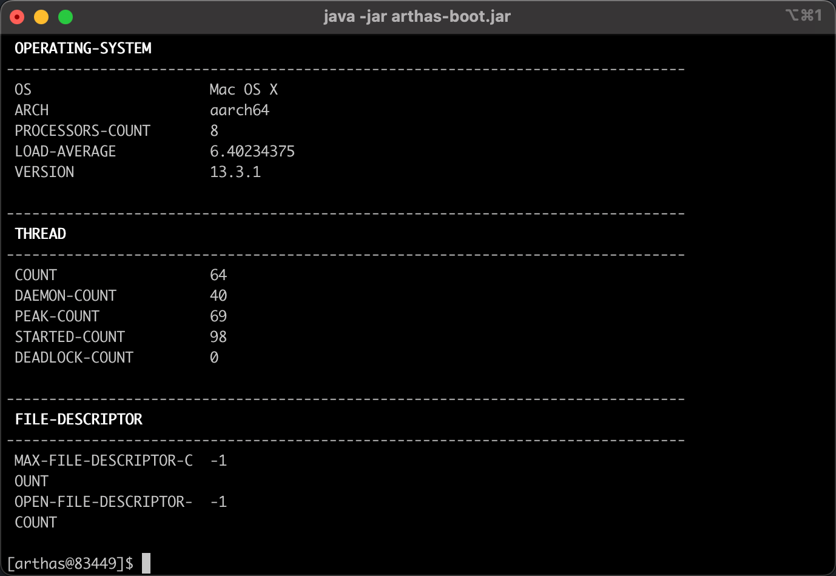
Task: Click the FILE-DESCRIPTOR section header
Action: pos(79,420)
